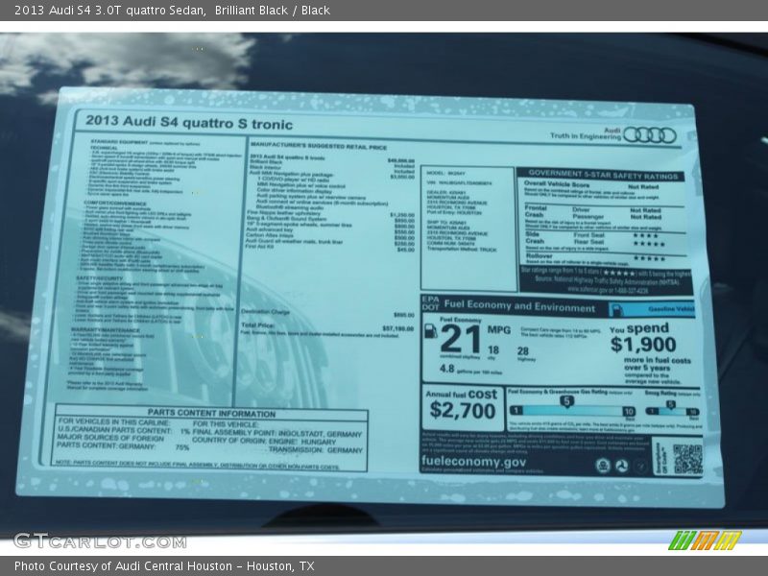Viewport: 768px width, 576px height.
Task: Click the striped green-orange-yellow logo at bottom right
Action: coord(706,540)
